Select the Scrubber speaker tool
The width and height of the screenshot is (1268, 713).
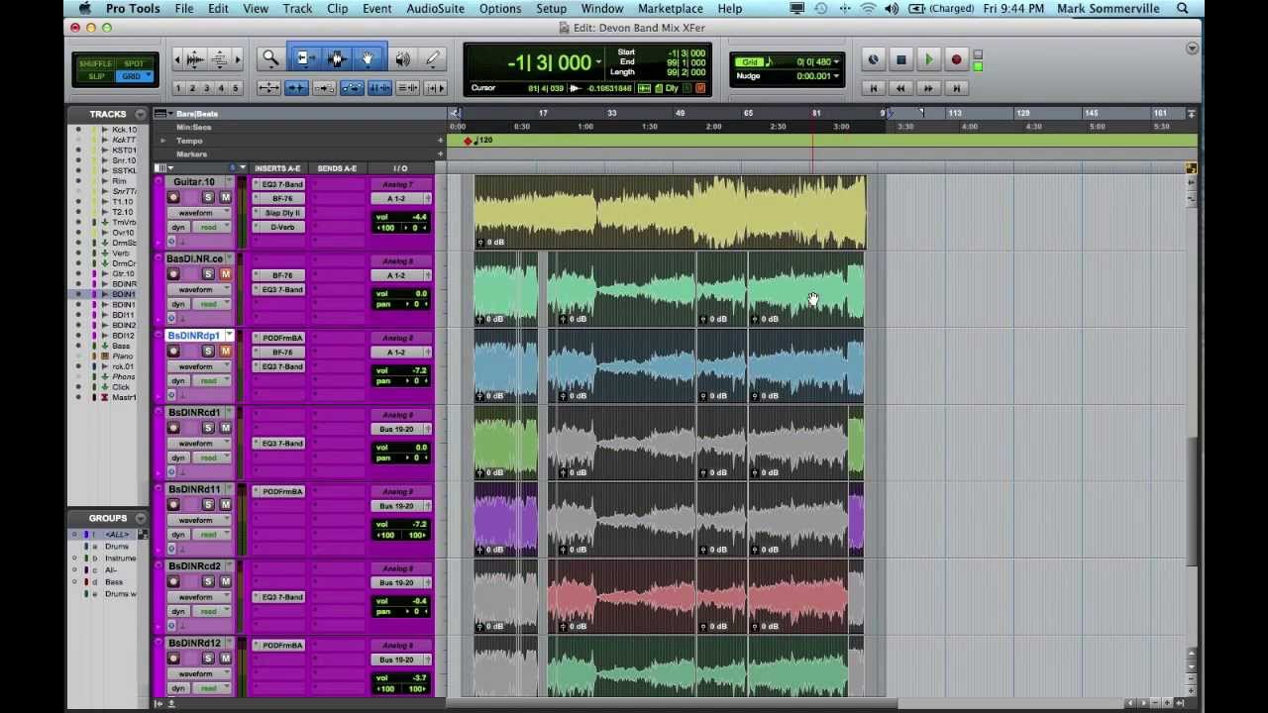click(402, 59)
